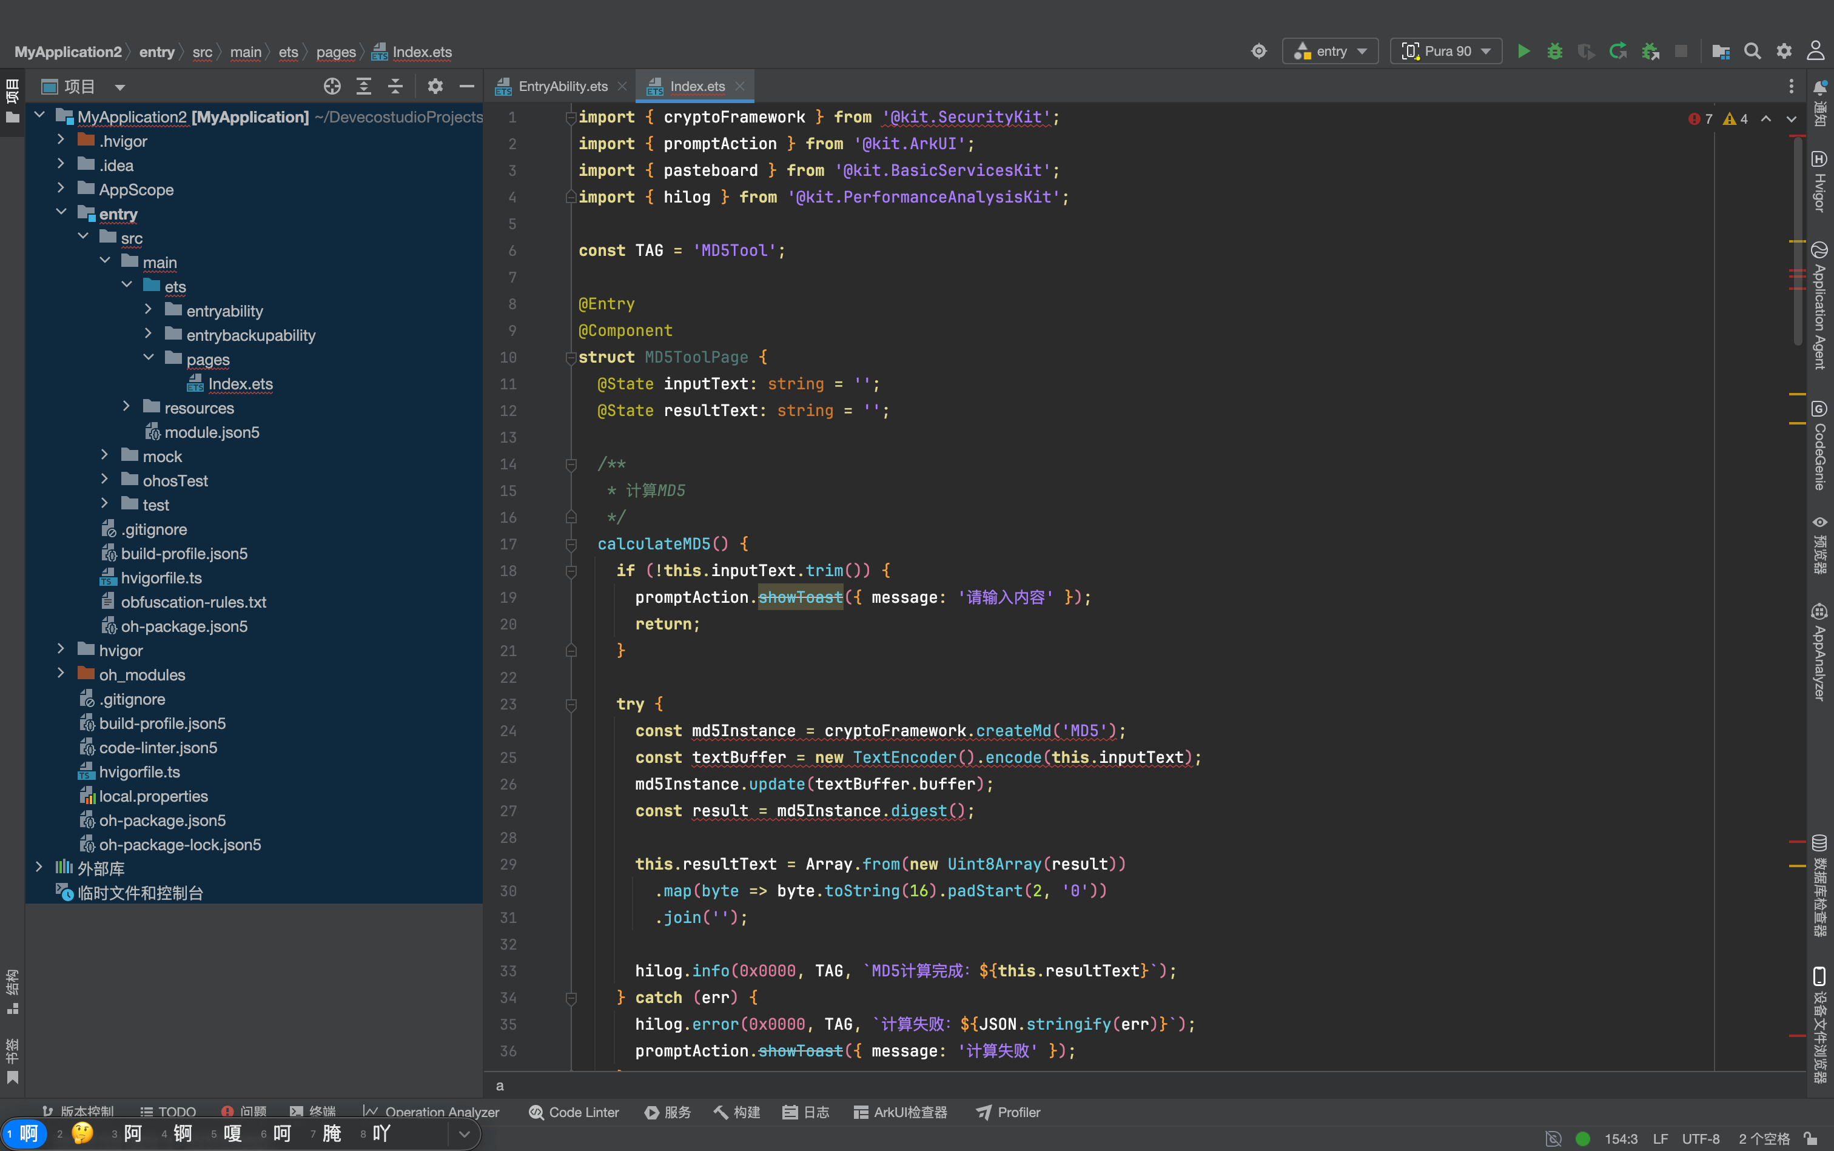The image size is (1834, 1151).
Task: Run the app with green play button
Action: tap(1523, 51)
